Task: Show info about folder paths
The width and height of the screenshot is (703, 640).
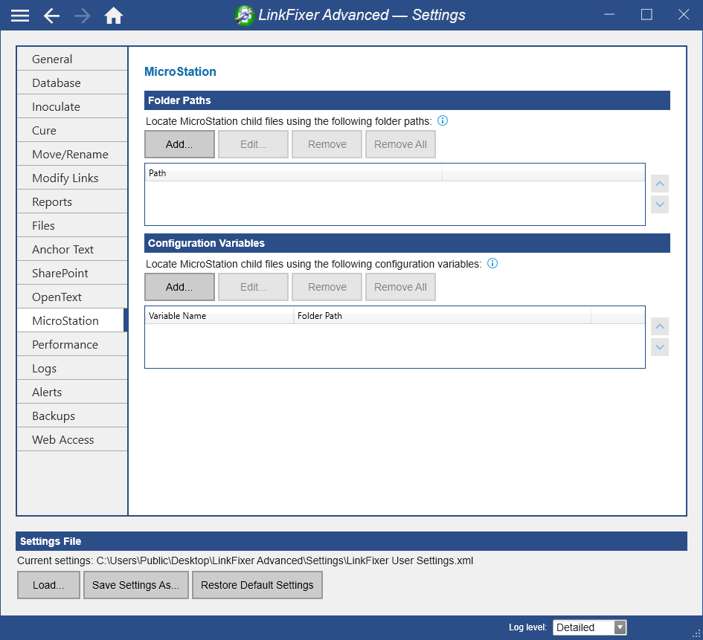Action: pos(443,120)
